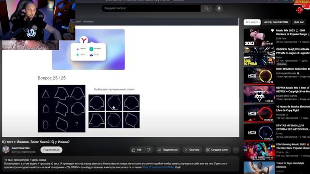Focus the YouTube search input field
This screenshot has width=310, height=174.
[151, 8]
